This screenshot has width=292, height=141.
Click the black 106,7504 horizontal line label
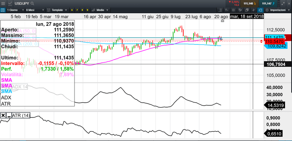coord(277,64)
